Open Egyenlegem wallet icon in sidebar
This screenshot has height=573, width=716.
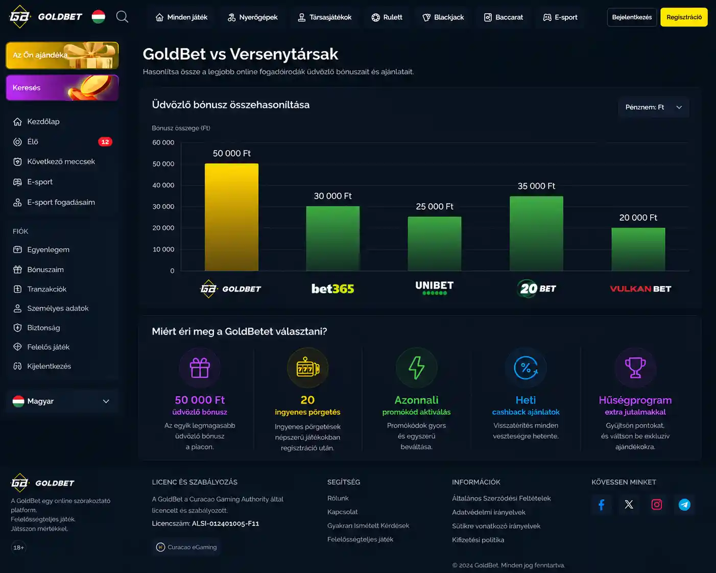[x=17, y=250]
